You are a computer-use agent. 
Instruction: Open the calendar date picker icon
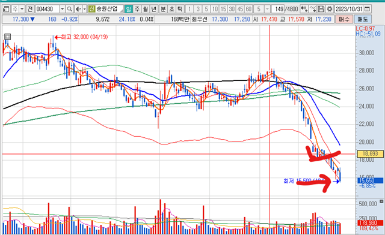[x=367, y=10]
